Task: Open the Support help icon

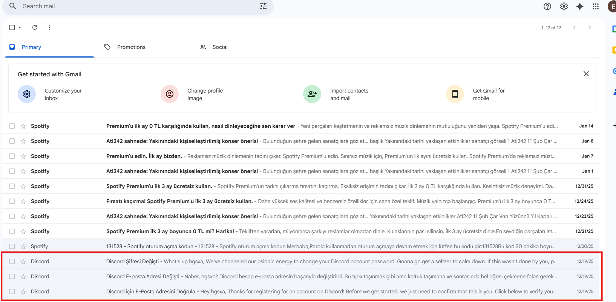Action: coord(547,6)
